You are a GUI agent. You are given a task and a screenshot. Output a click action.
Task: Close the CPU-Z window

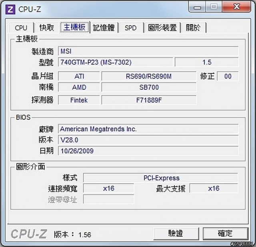tap(236, 7)
